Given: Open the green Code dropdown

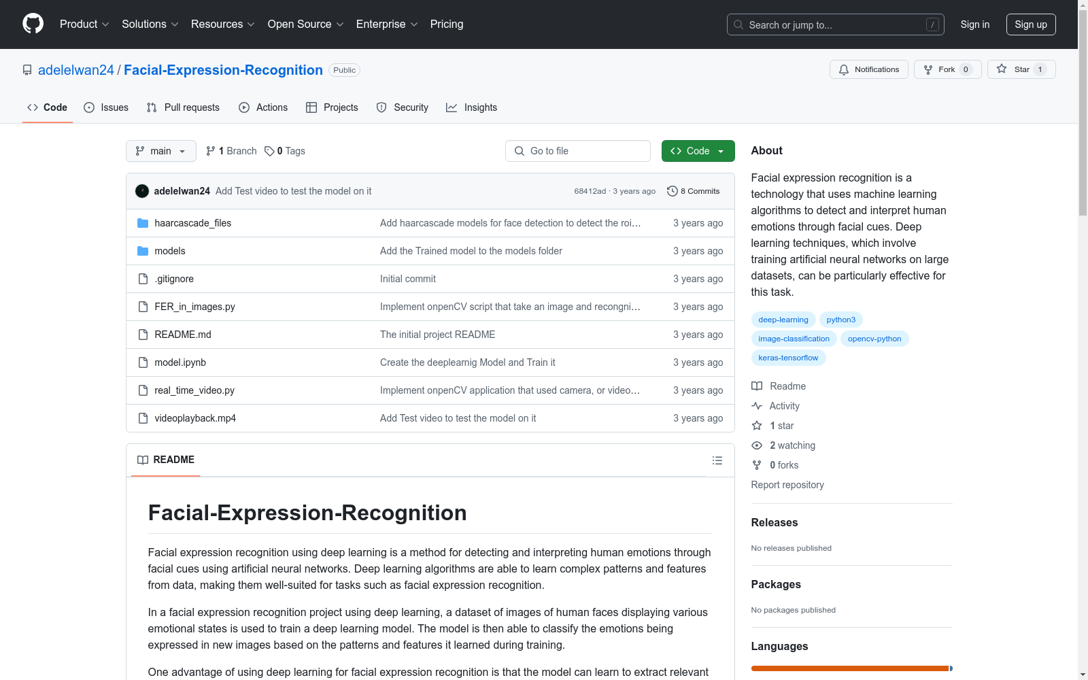Looking at the screenshot, I should click(698, 151).
